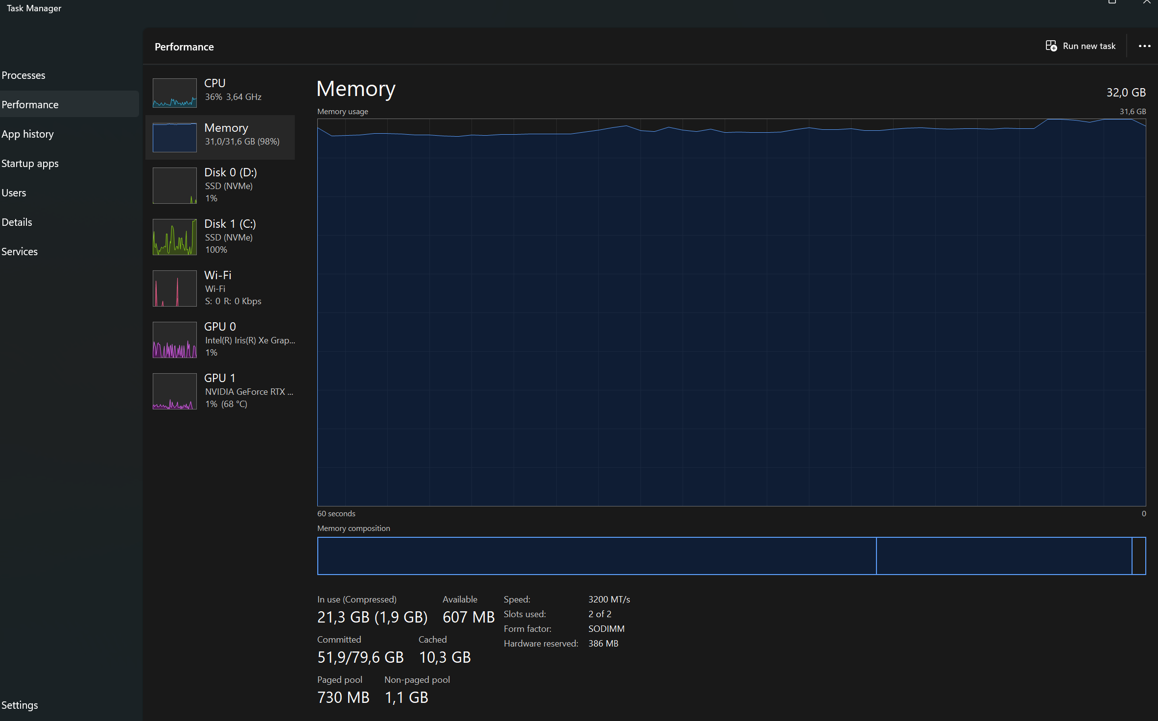Open the three-dots more options menu

point(1144,46)
